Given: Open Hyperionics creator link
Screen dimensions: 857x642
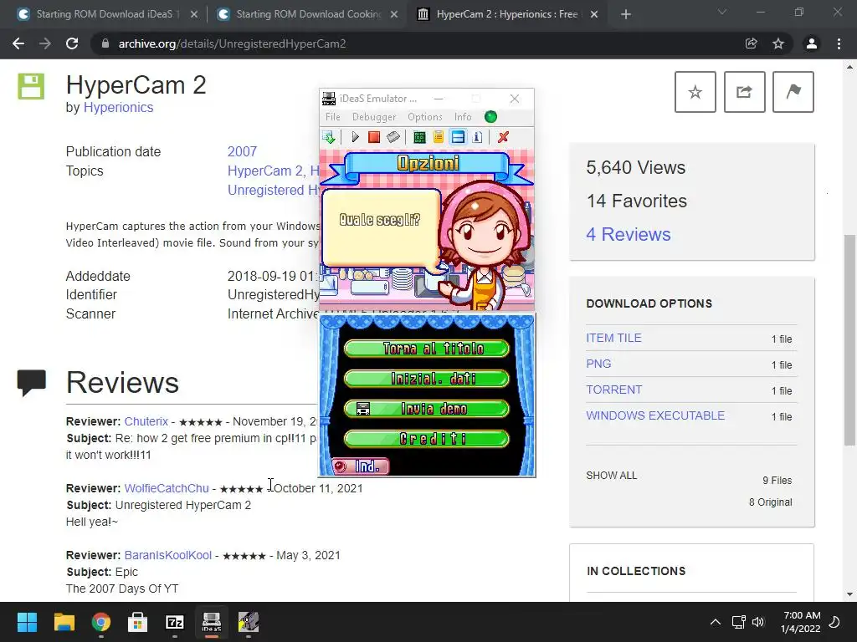Looking at the screenshot, I should pos(118,108).
